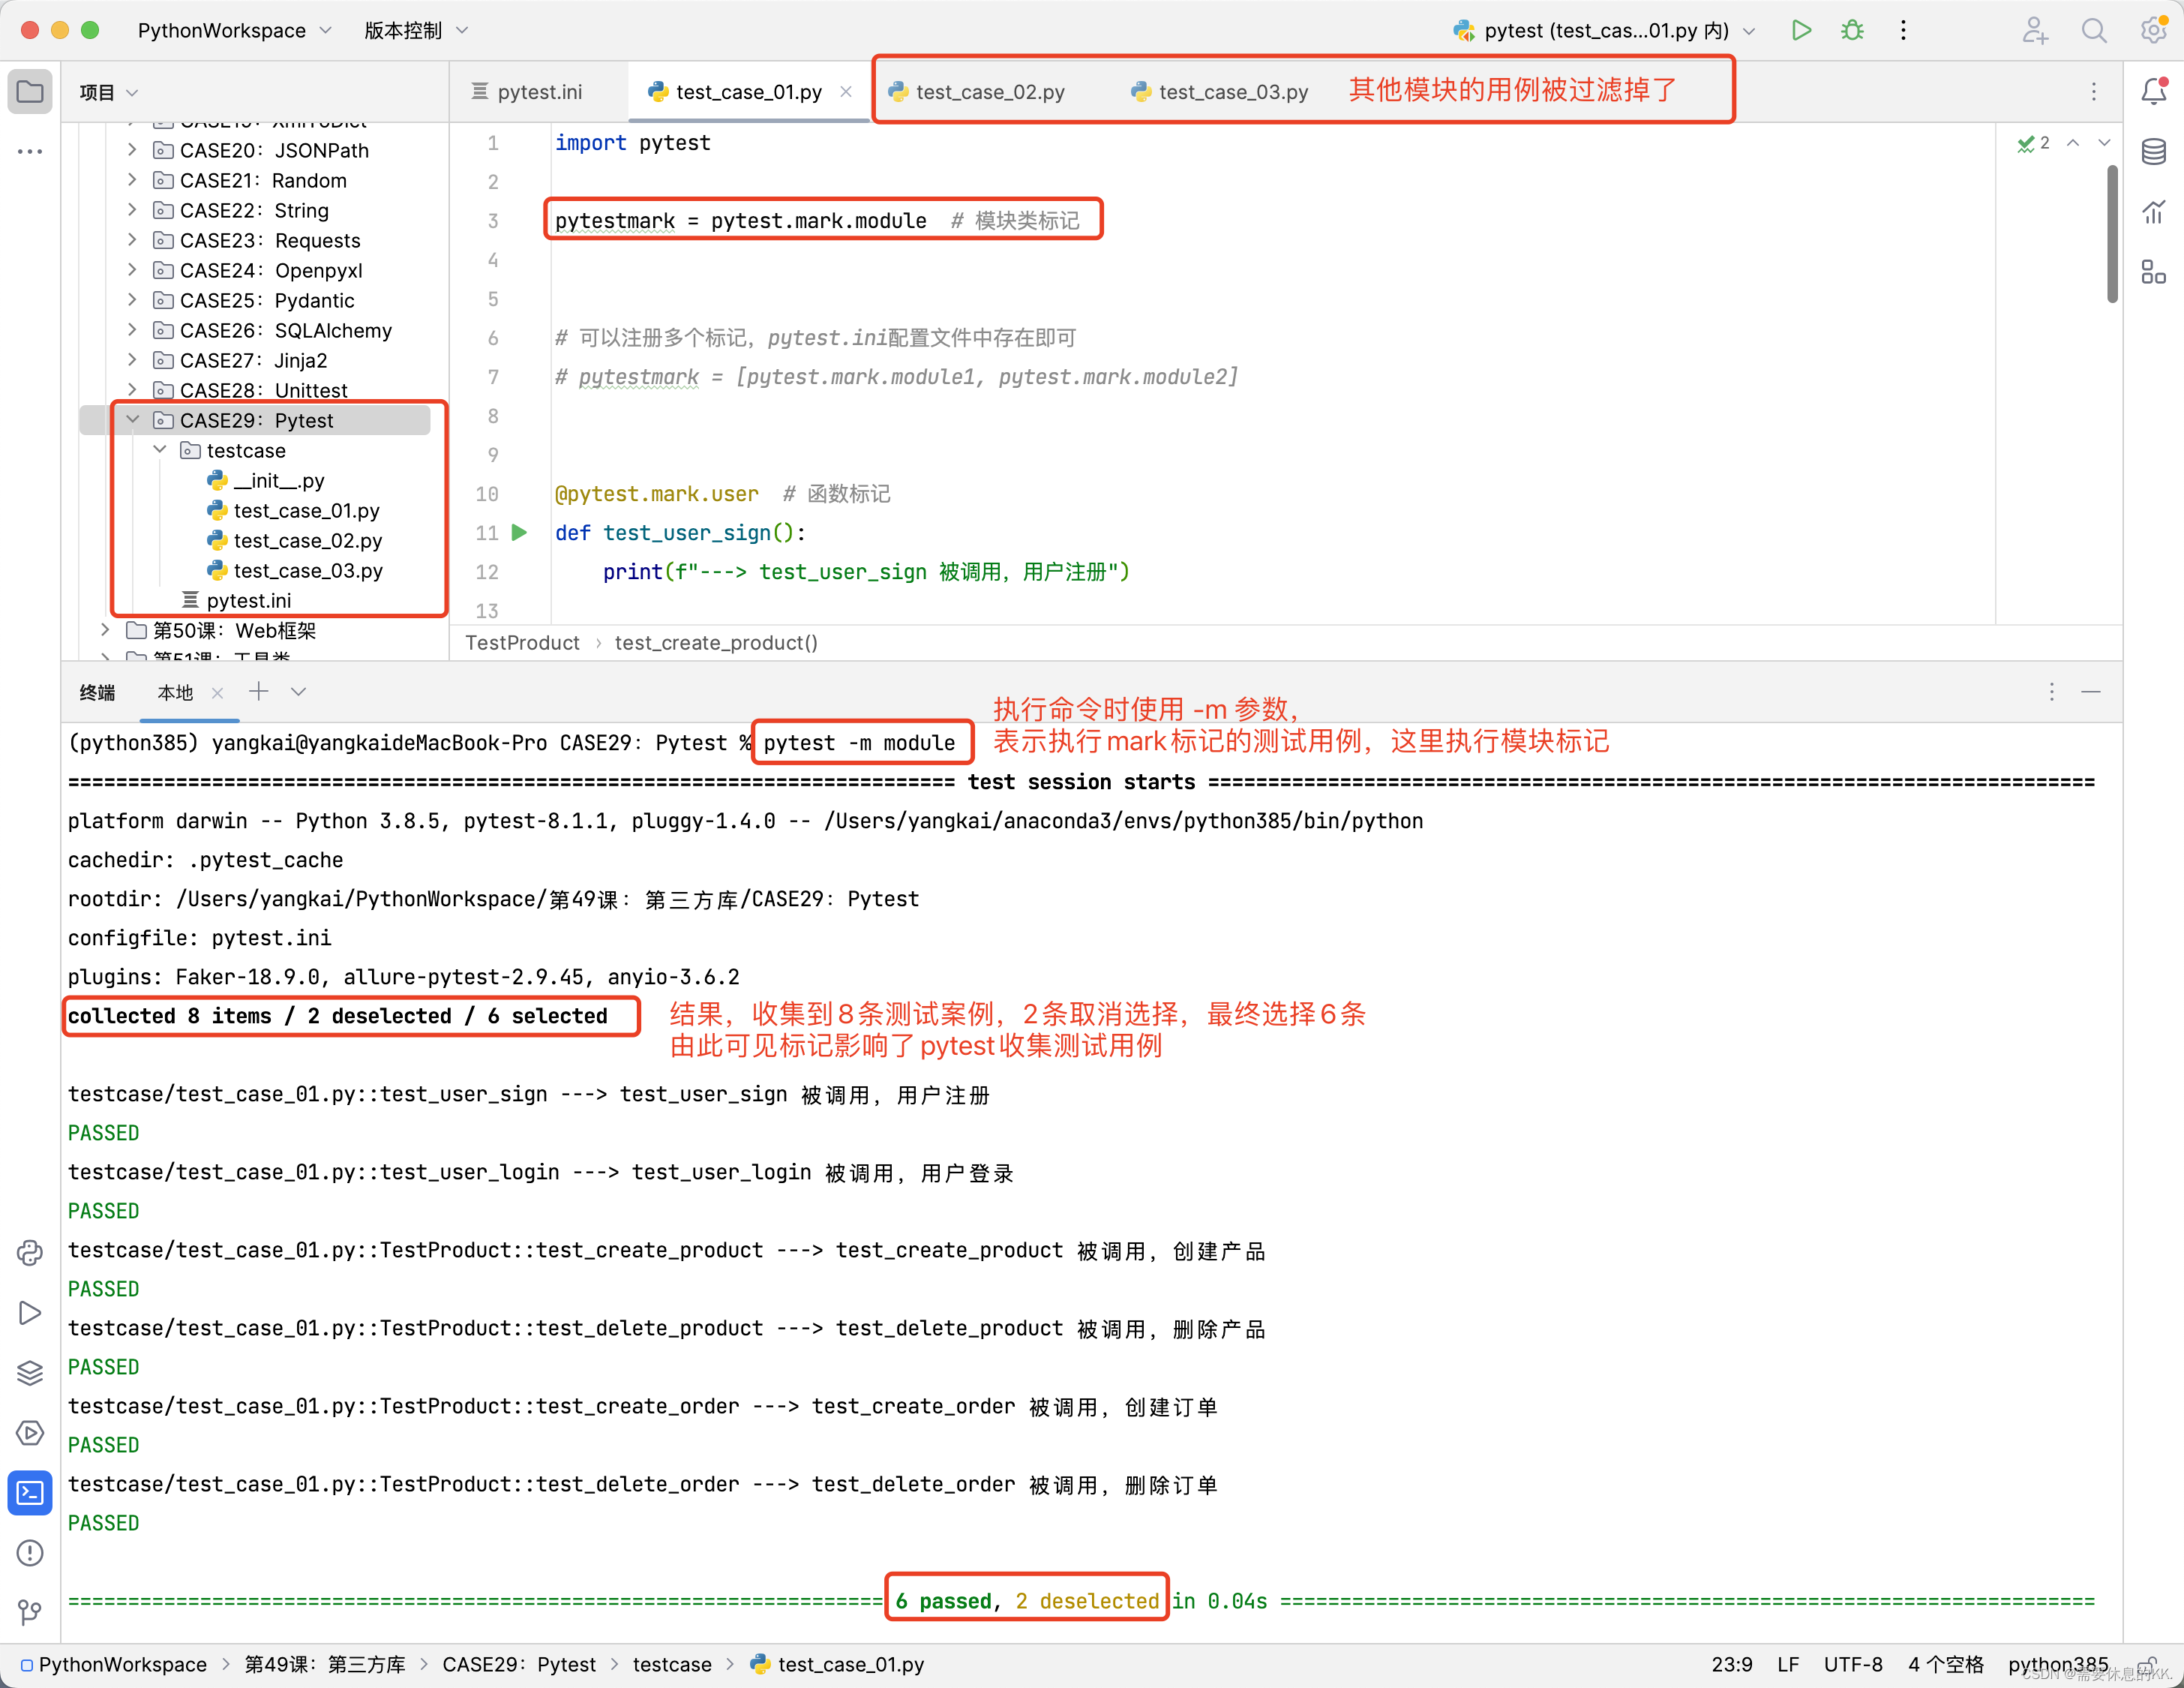Expand the CASE26: SQLAlchemy folder
Viewport: 2184px width, 1688px height.
coord(132,330)
